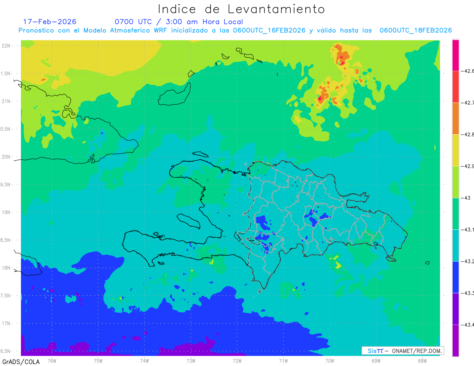Select the '73W' longitude label

click(x=191, y=360)
